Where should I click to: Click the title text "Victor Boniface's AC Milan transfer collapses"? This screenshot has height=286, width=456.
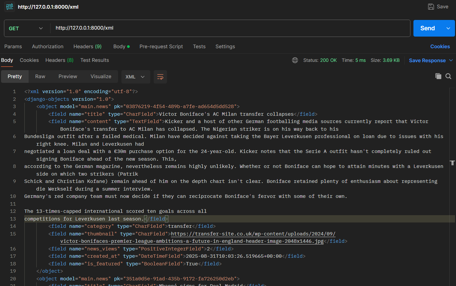(227, 114)
